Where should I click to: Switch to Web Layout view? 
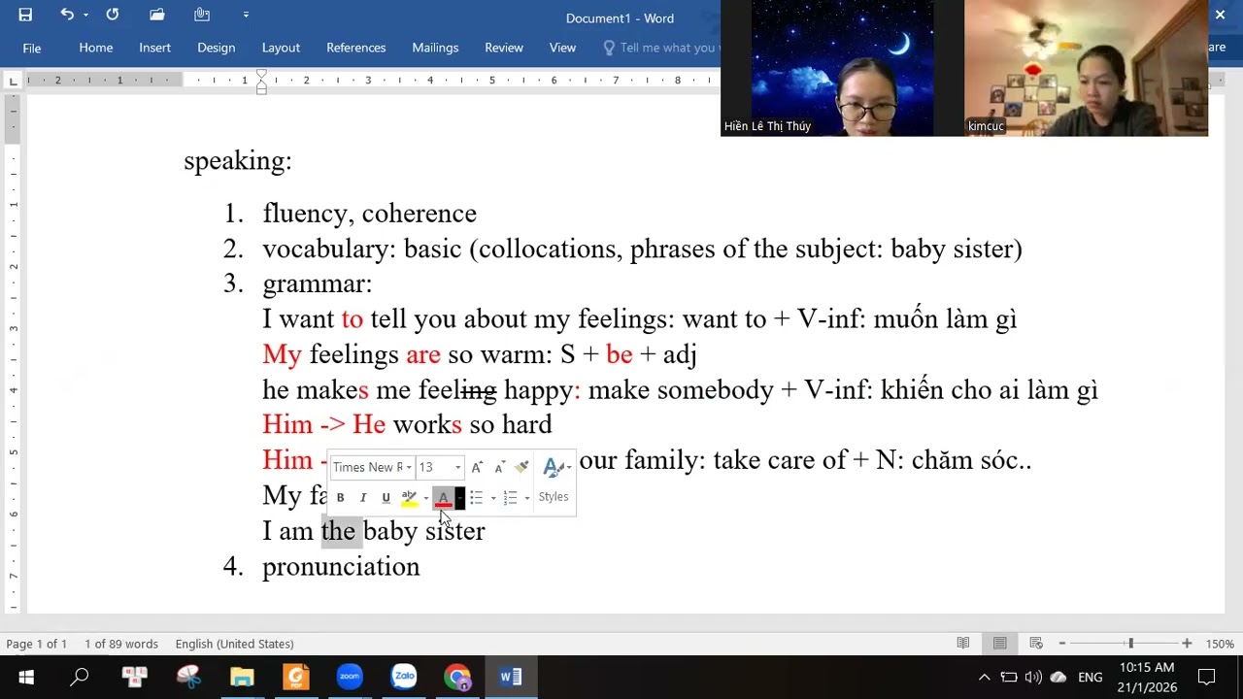pyautogui.click(x=1036, y=643)
